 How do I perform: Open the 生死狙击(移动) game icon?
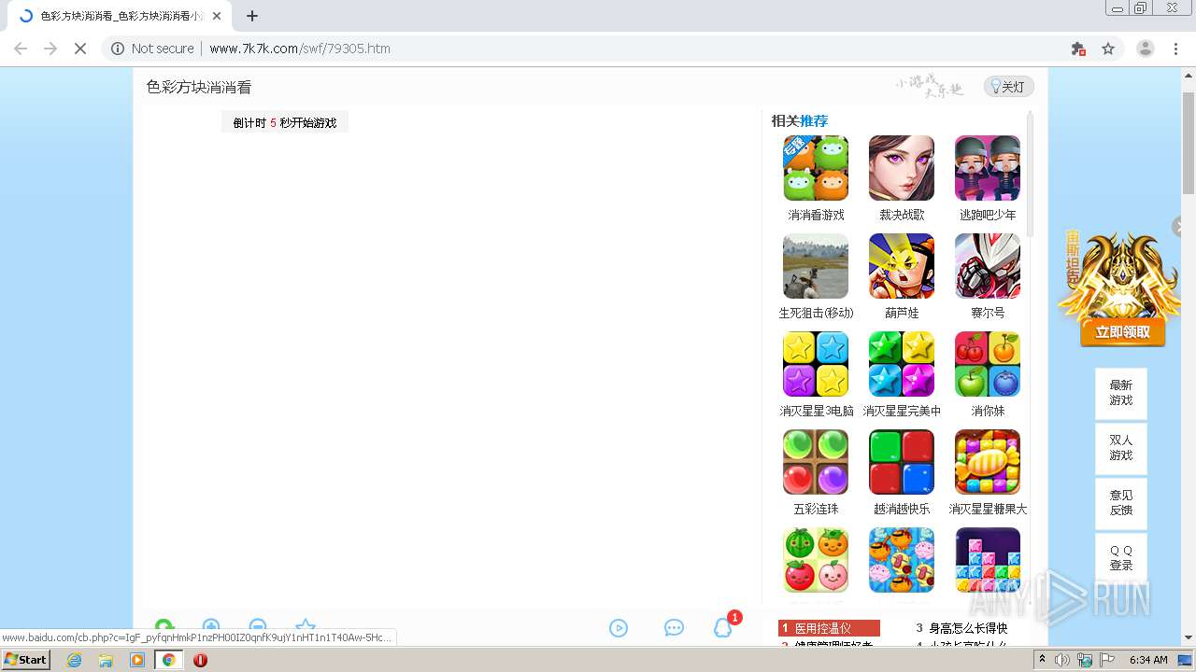(816, 266)
